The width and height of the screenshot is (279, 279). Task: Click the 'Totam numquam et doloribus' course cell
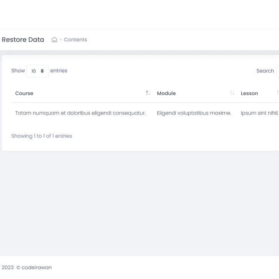tap(80, 113)
